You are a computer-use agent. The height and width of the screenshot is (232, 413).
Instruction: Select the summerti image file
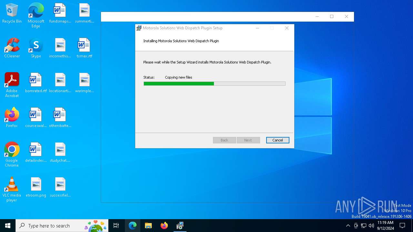click(x=84, y=14)
